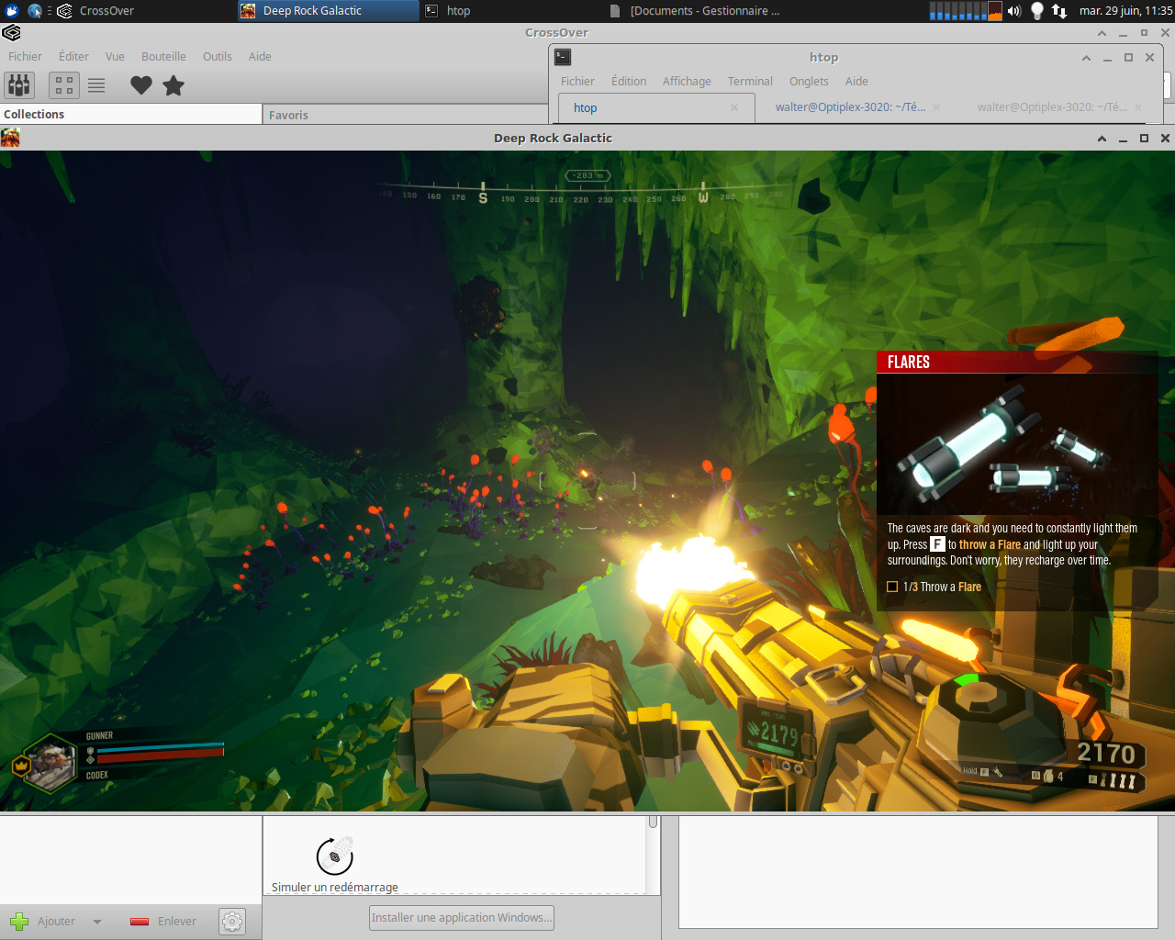
Task: Switch to grid view in CrossOver
Action: pyautogui.click(x=62, y=84)
